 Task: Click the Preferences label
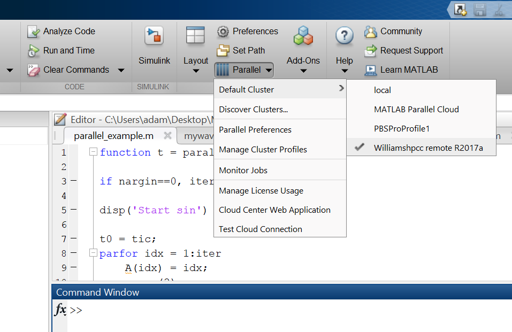tap(255, 32)
